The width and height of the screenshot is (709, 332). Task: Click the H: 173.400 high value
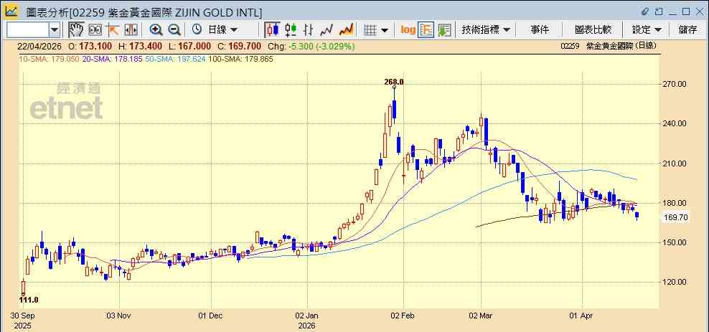139,46
